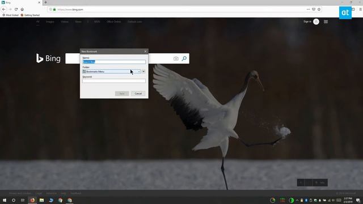Open the Folder dropdown showing Bookmarks Menu

point(111,71)
